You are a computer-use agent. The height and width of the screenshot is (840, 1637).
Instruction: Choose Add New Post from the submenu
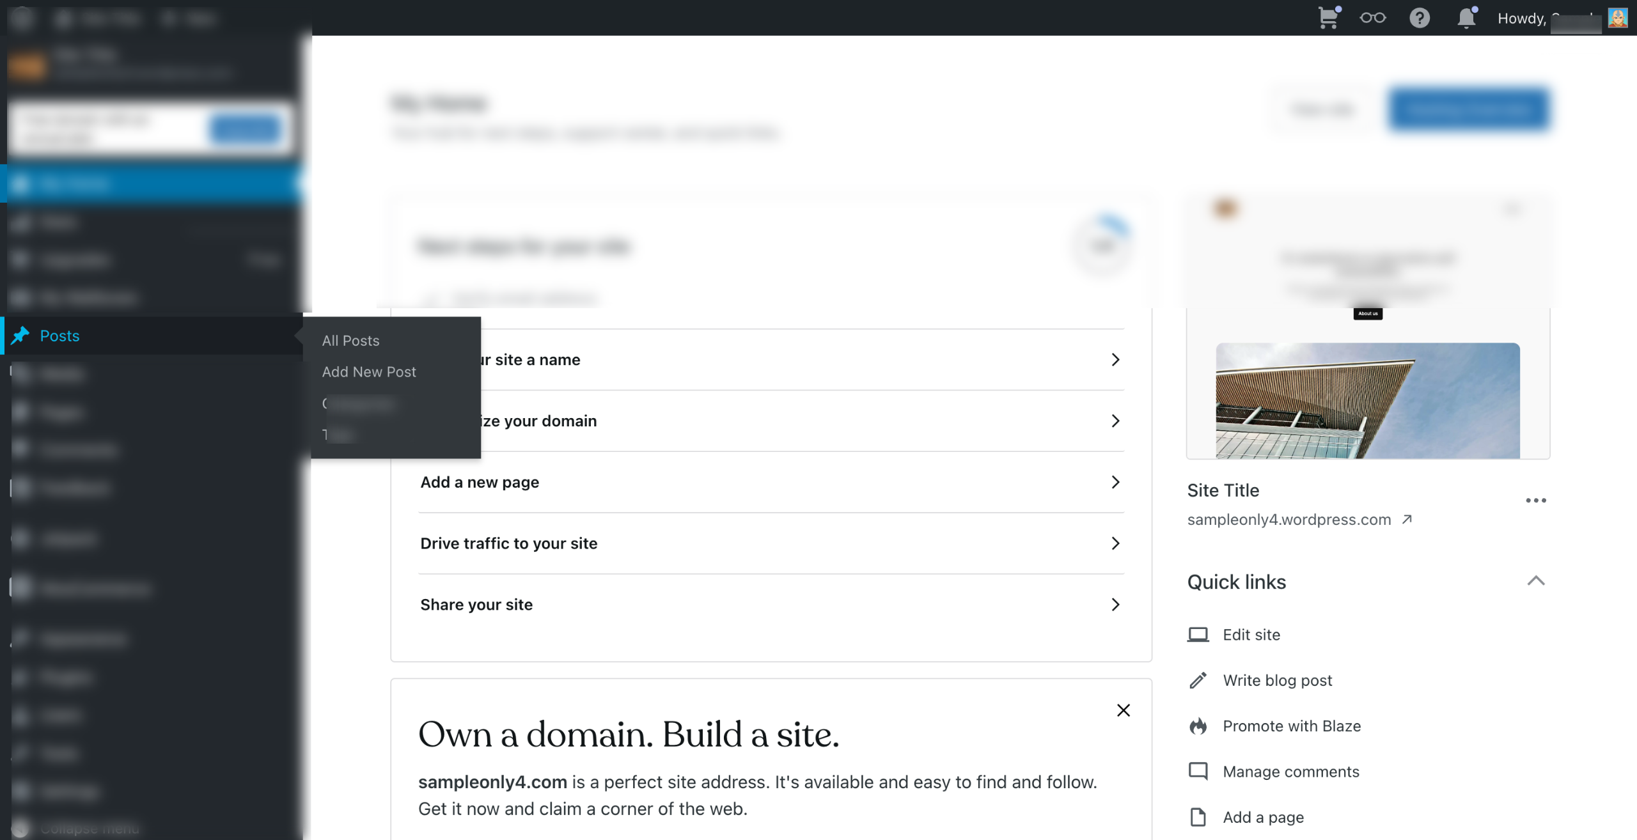click(x=369, y=372)
